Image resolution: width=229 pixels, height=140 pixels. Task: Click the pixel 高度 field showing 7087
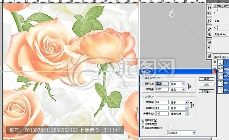(162, 89)
